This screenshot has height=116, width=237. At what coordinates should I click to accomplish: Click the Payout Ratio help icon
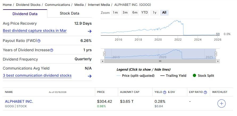(39, 41)
